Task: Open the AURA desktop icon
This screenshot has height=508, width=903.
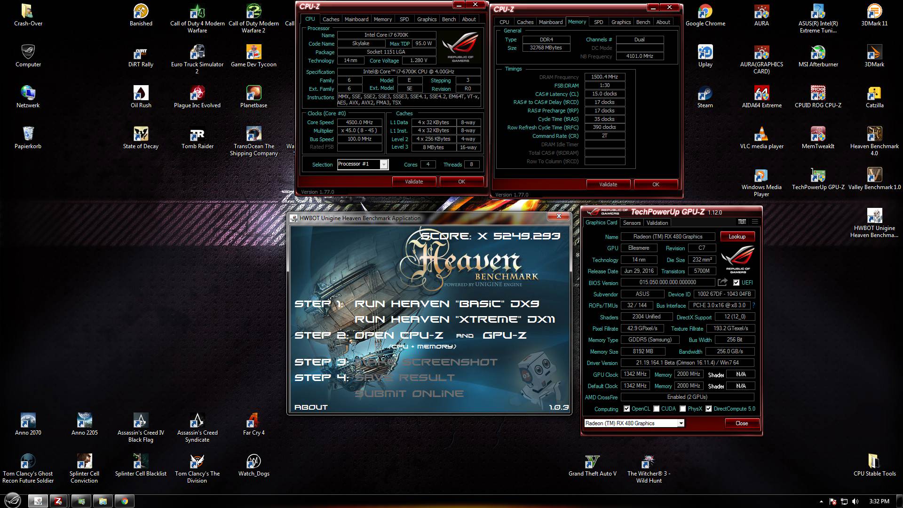Action: pyautogui.click(x=762, y=16)
